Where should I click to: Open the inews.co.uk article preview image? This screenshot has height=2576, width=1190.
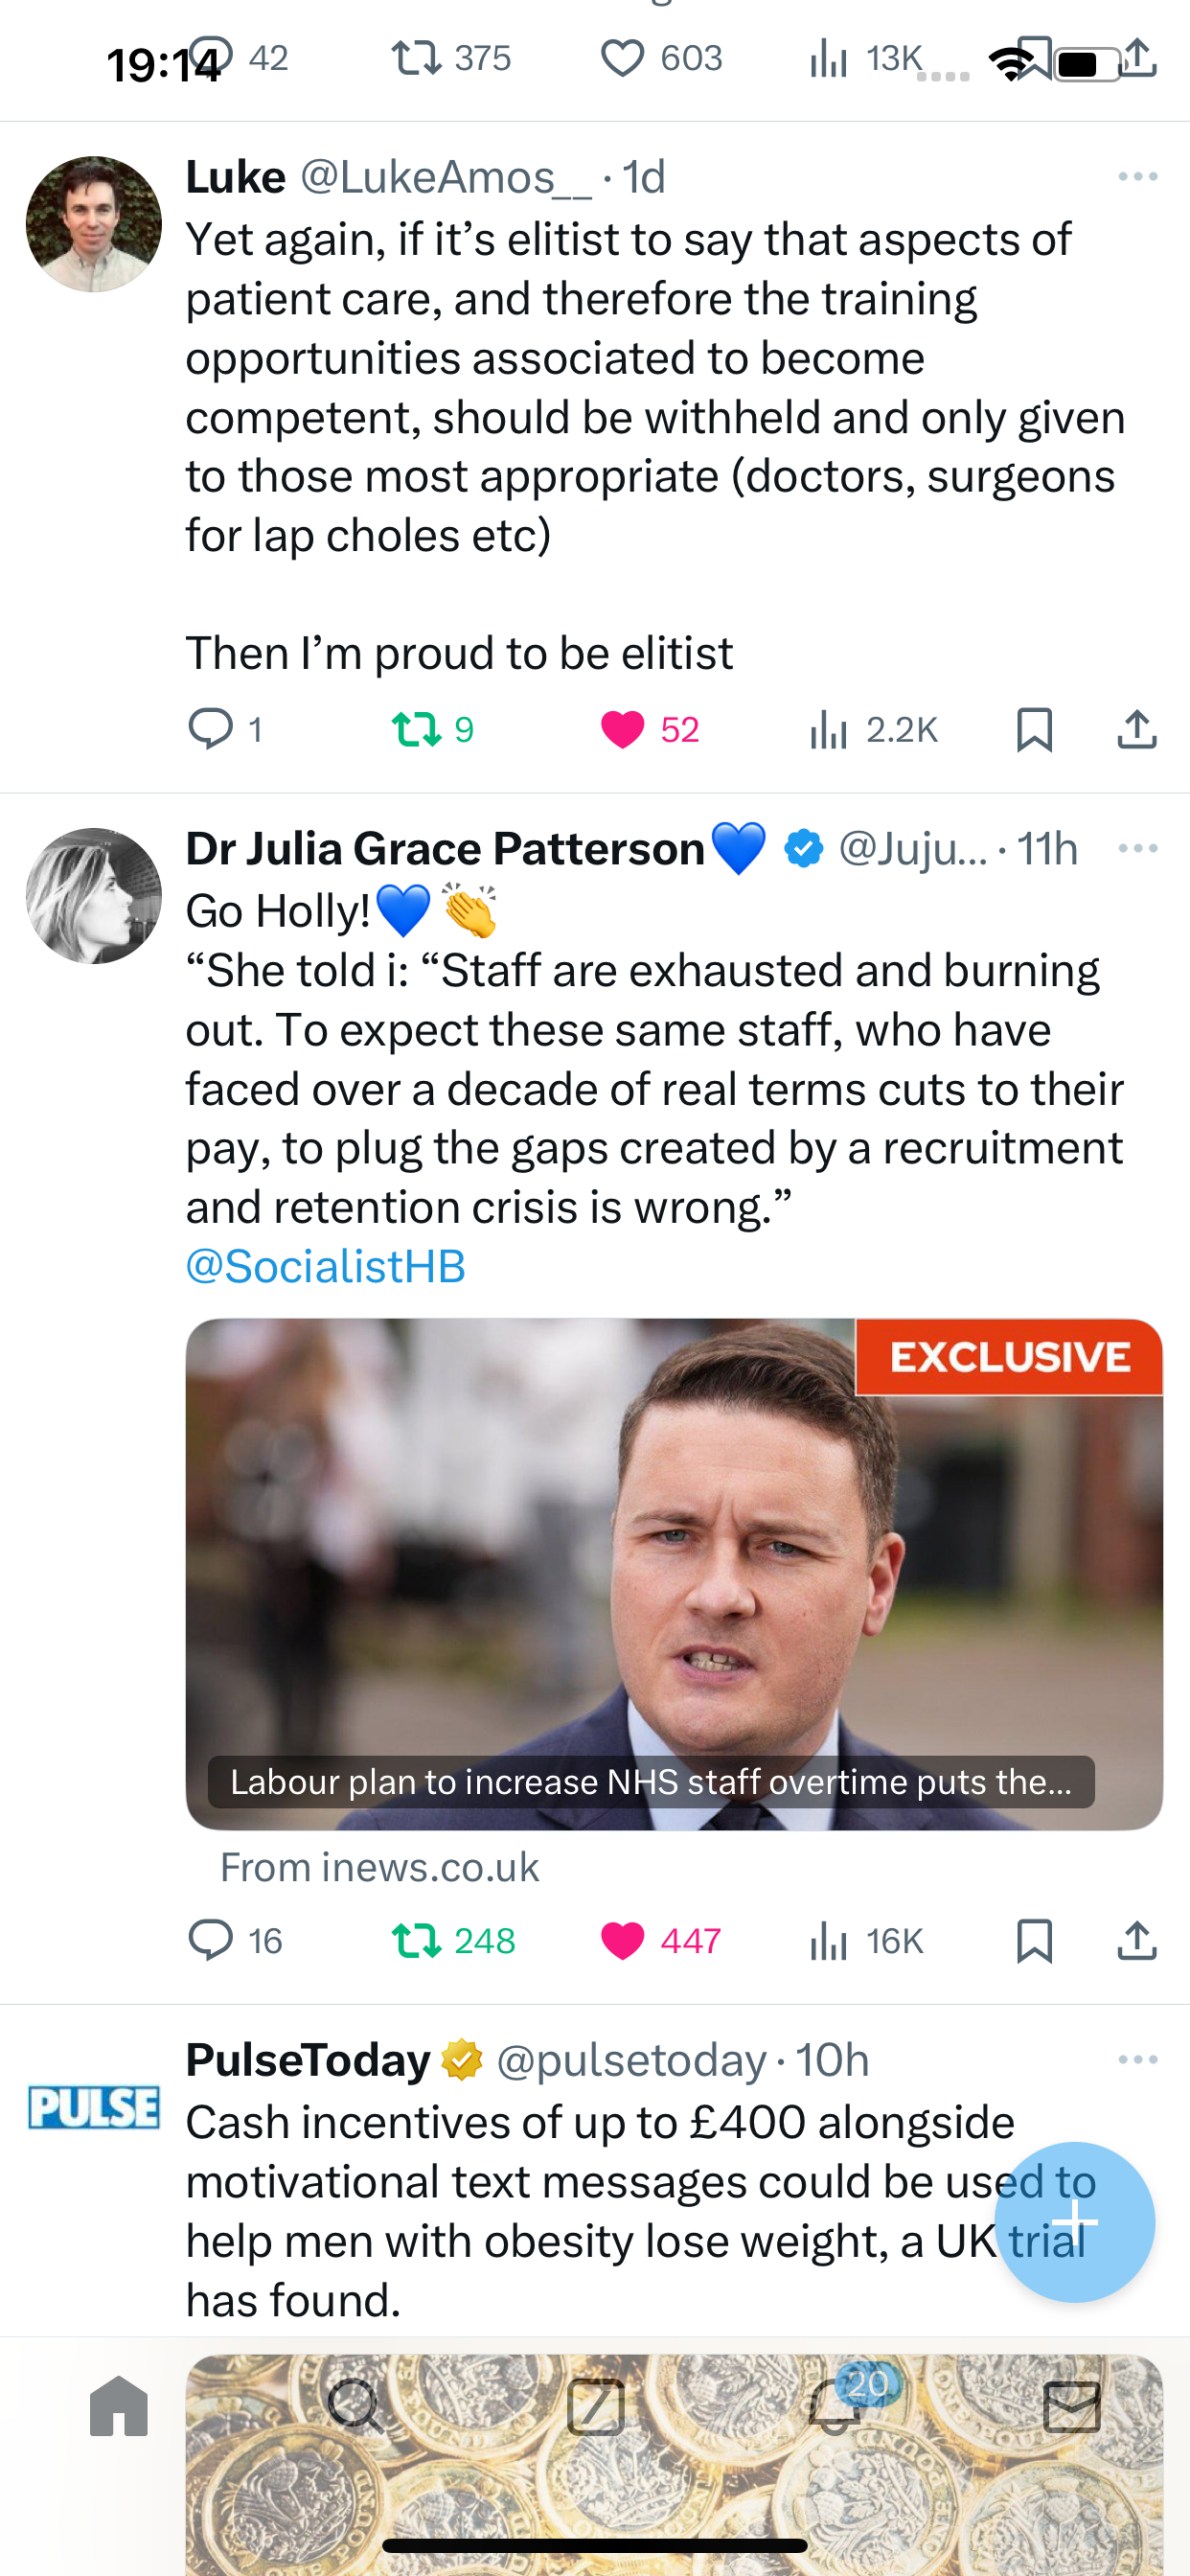[x=674, y=1574]
